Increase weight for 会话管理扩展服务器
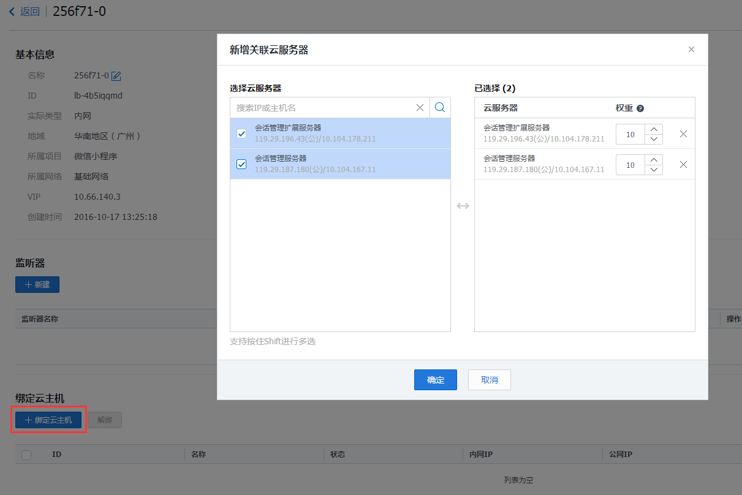This screenshot has height=495, width=742. (x=654, y=129)
